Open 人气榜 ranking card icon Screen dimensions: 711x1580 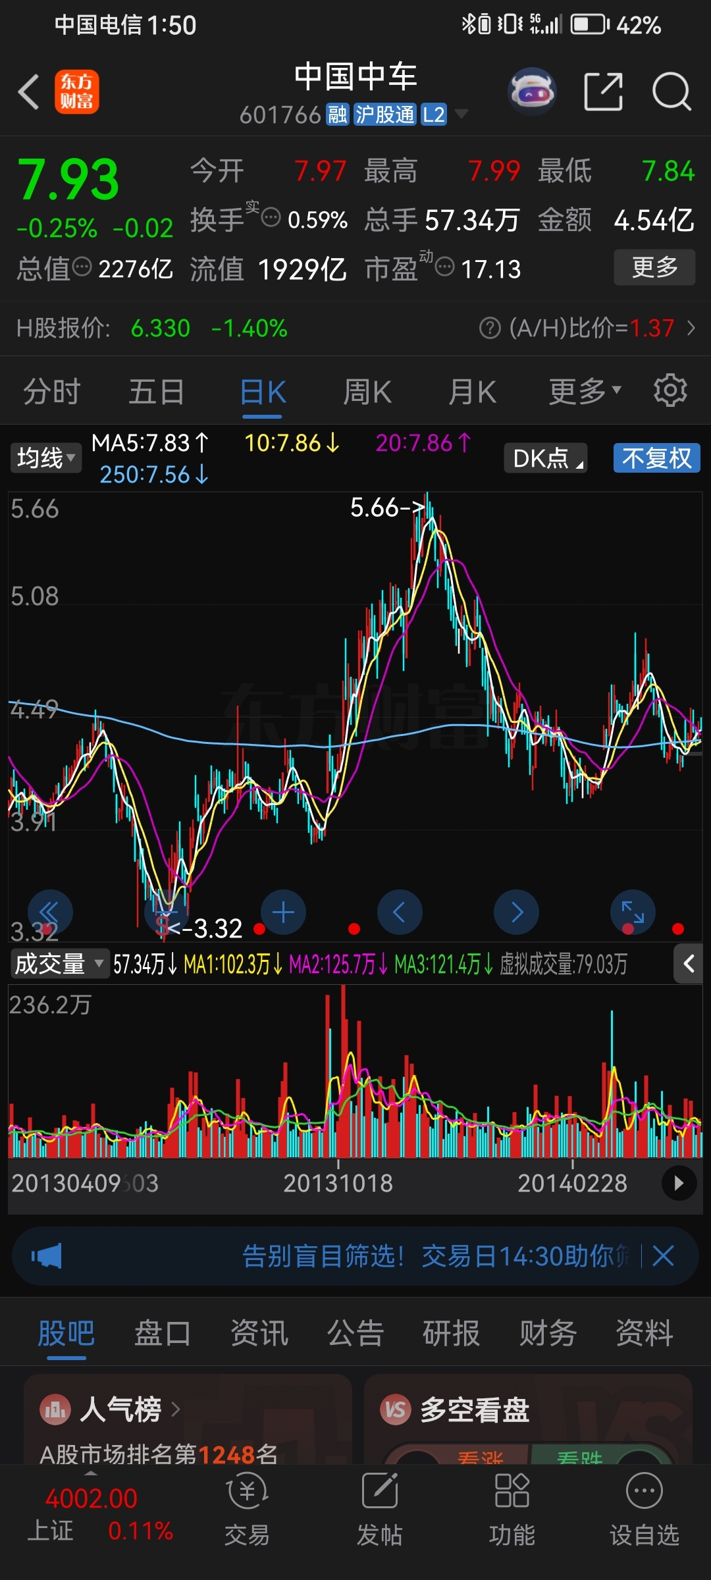[x=55, y=1409]
